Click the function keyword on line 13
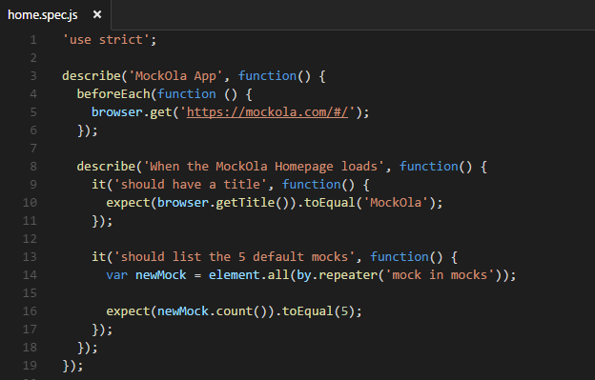 (x=400, y=257)
